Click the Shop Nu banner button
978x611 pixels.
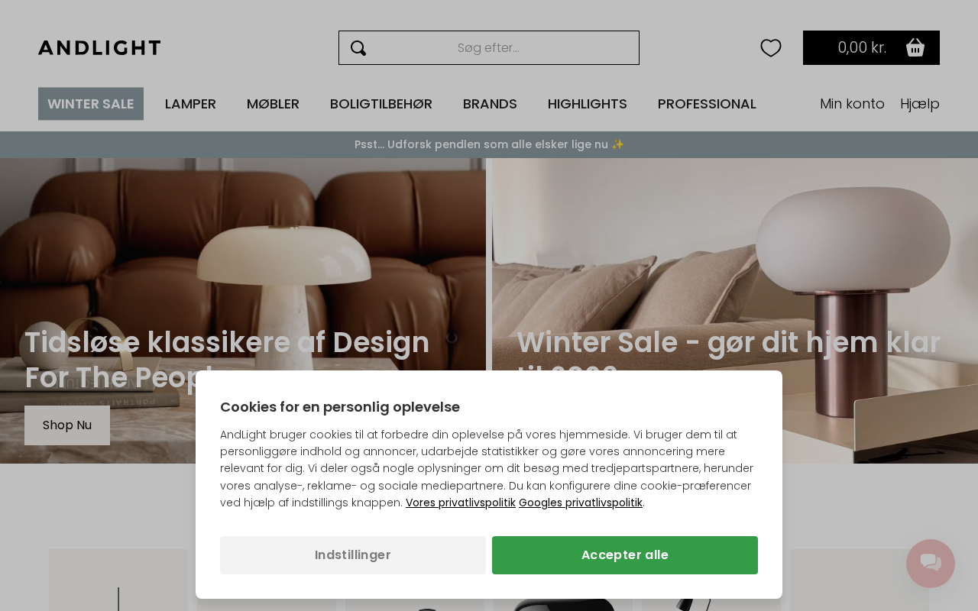click(x=67, y=425)
